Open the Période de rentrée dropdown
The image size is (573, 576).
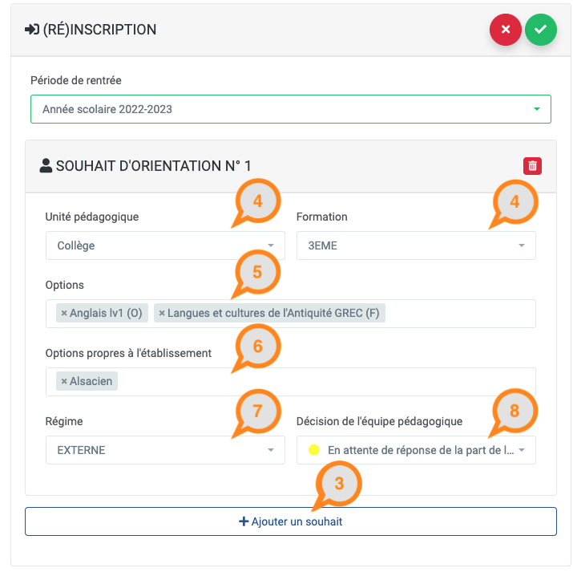(291, 109)
